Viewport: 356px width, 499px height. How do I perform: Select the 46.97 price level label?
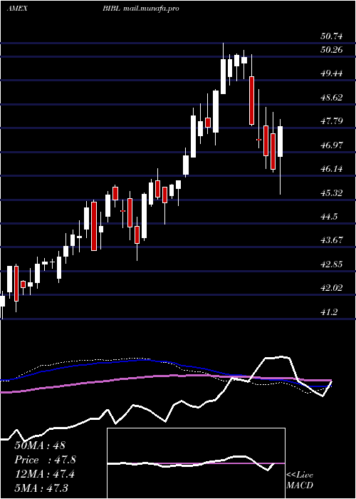coord(332,145)
